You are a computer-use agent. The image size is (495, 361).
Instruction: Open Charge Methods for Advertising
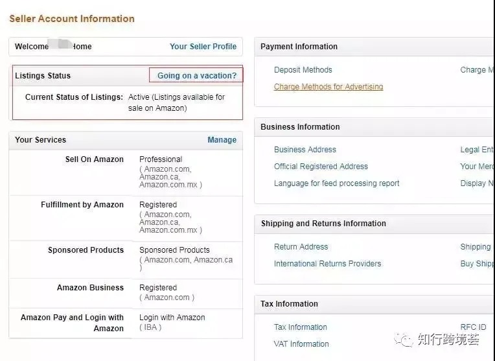pyautogui.click(x=328, y=87)
